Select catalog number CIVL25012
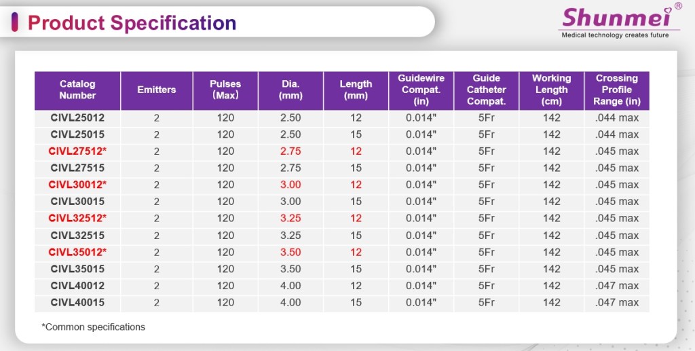695x351 pixels. 77,117
